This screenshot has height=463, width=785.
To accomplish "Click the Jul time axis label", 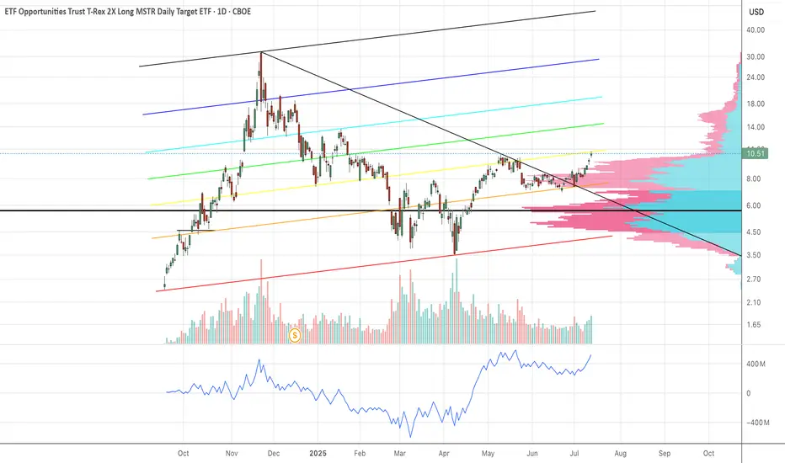I will click(x=574, y=454).
